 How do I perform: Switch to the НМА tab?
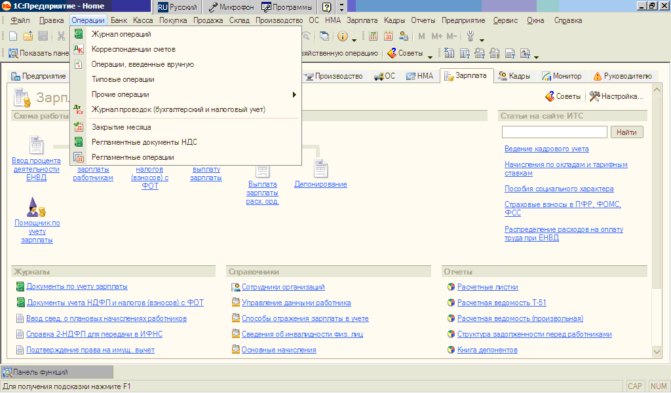[x=420, y=76]
